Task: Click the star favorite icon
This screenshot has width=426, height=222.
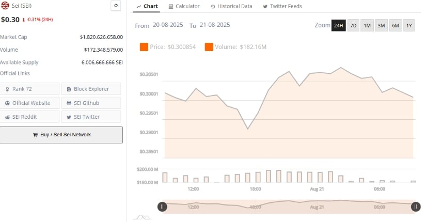Action: 116,6
